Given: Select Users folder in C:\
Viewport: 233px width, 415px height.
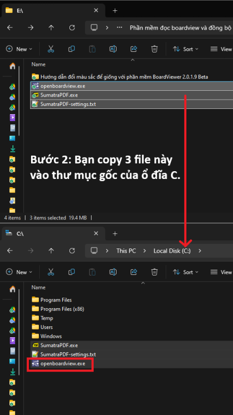Looking at the screenshot, I should 42,327.
